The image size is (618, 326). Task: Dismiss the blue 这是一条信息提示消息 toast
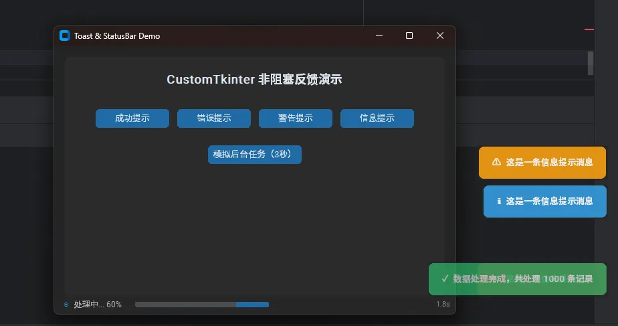click(544, 201)
